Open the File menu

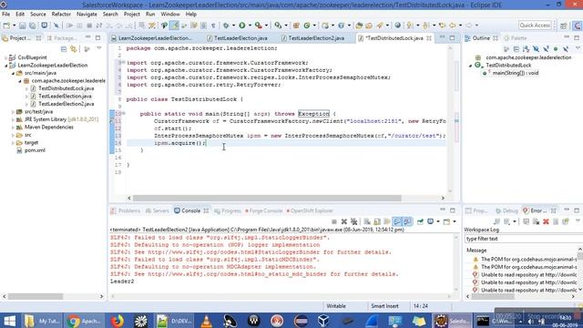coord(6,15)
